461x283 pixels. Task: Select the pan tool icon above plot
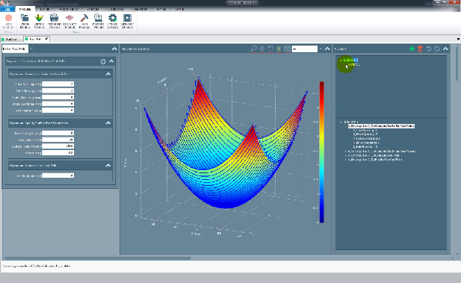point(262,49)
